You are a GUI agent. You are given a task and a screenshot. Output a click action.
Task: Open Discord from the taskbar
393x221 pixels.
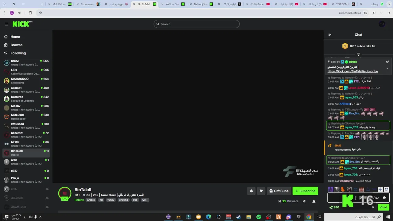click(289, 217)
